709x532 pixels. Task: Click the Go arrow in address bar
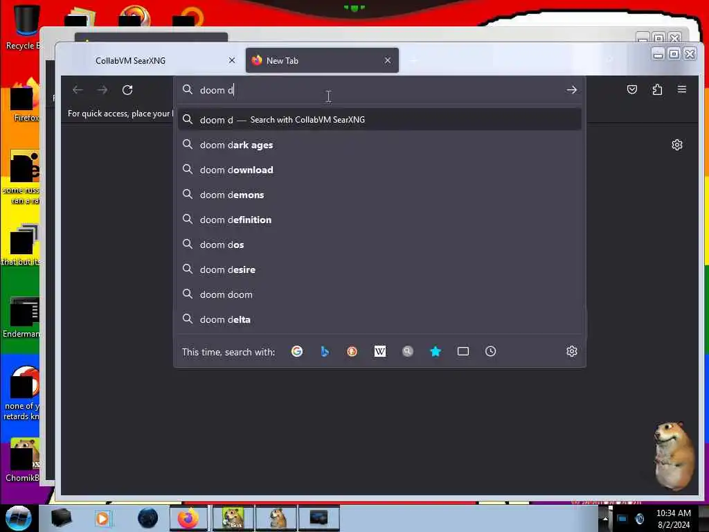571,90
